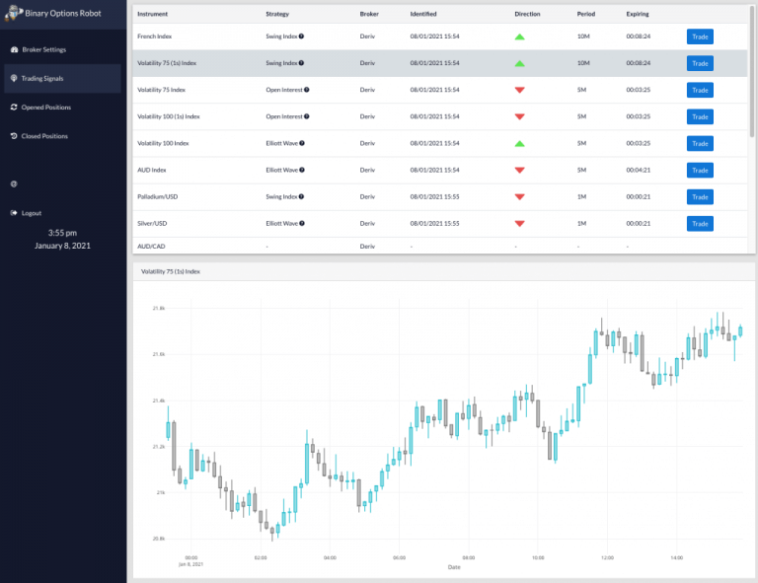Click the red down arrow for AUD Index

[520, 170]
